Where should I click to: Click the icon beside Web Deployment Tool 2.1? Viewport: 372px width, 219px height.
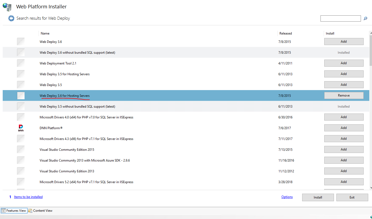click(x=21, y=63)
